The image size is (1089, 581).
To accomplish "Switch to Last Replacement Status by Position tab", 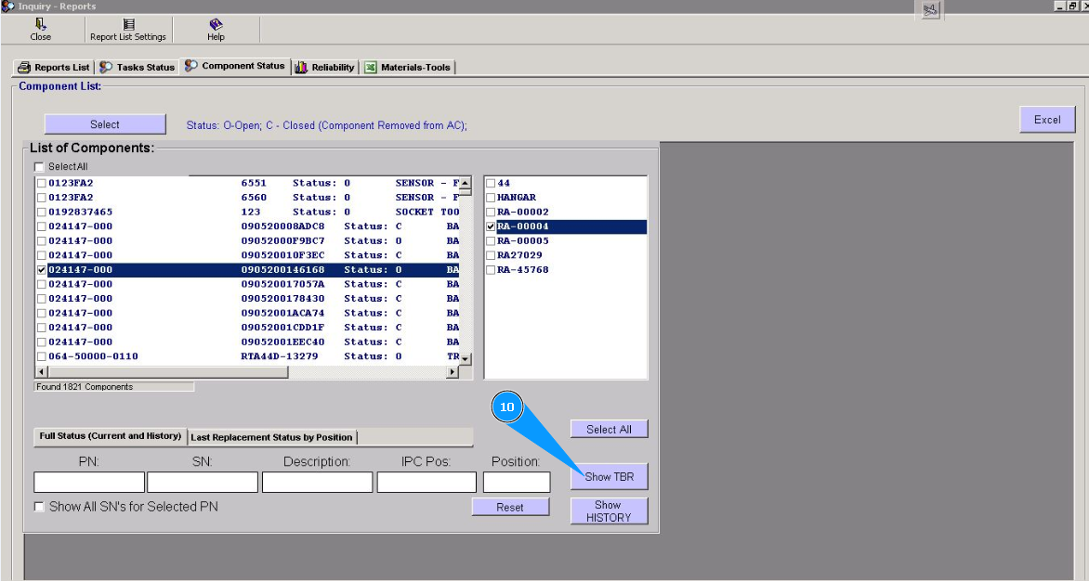I will pos(271,437).
